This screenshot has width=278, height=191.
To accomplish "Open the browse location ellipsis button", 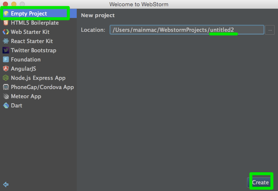I will coord(270,30).
